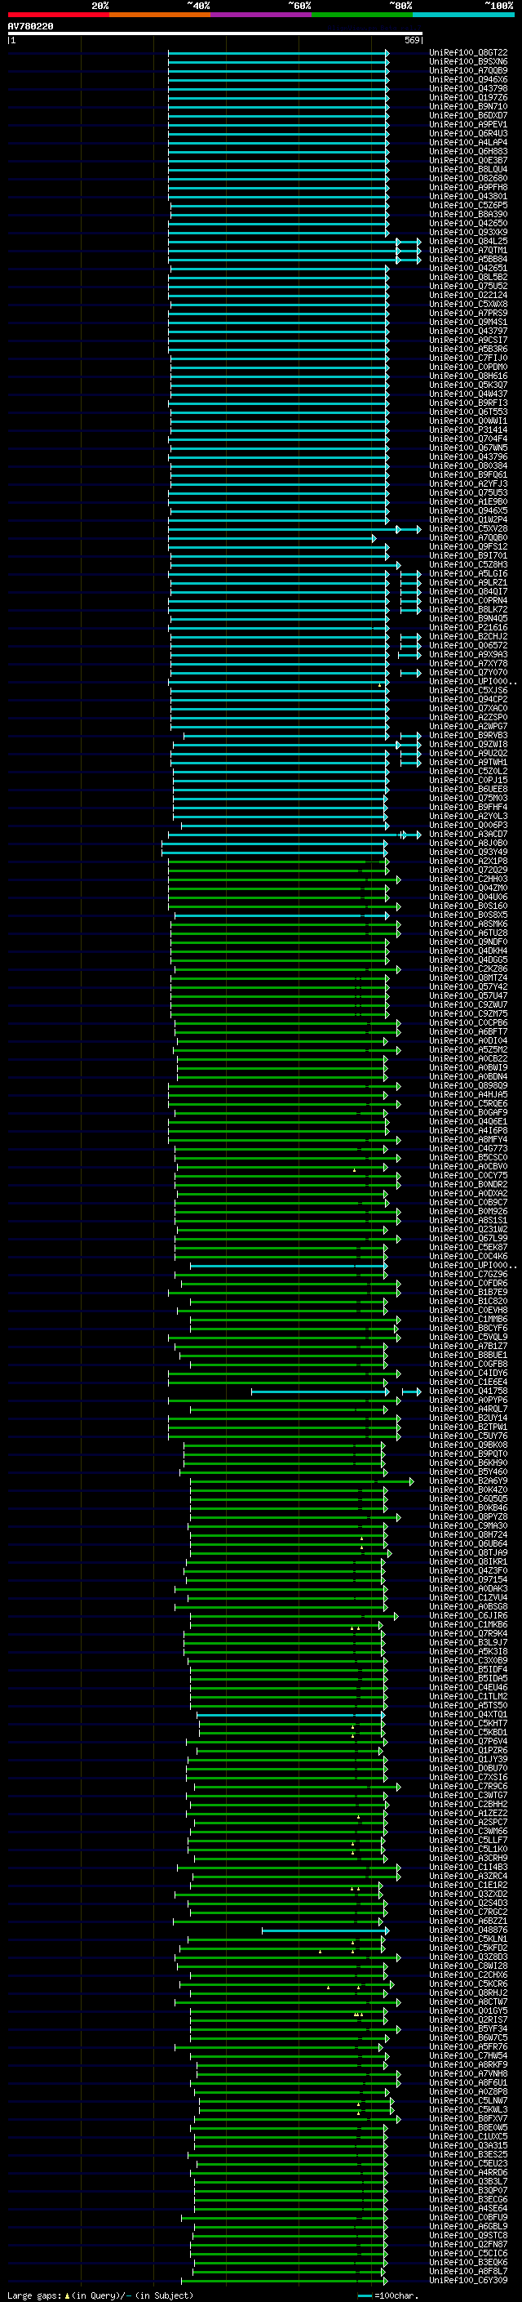The image size is (522, 2302).
Task: Select UniRef100_Q8TJA9 hit
Action: click(468, 1553)
